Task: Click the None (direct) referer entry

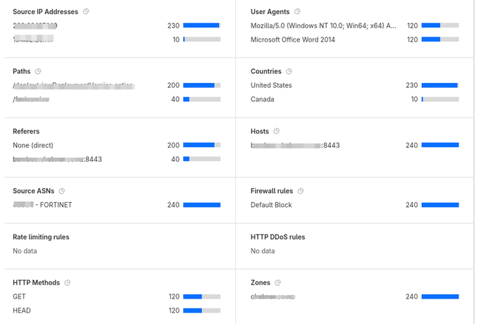Action: click(x=33, y=145)
